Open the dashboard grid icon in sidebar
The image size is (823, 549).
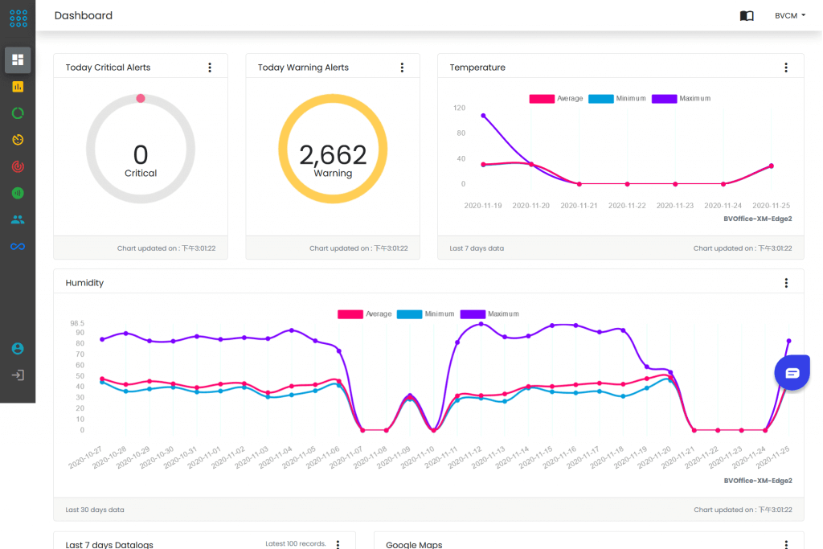(x=18, y=59)
